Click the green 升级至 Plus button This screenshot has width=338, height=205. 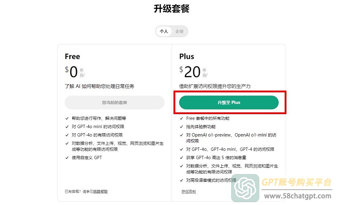[x=229, y=102]
